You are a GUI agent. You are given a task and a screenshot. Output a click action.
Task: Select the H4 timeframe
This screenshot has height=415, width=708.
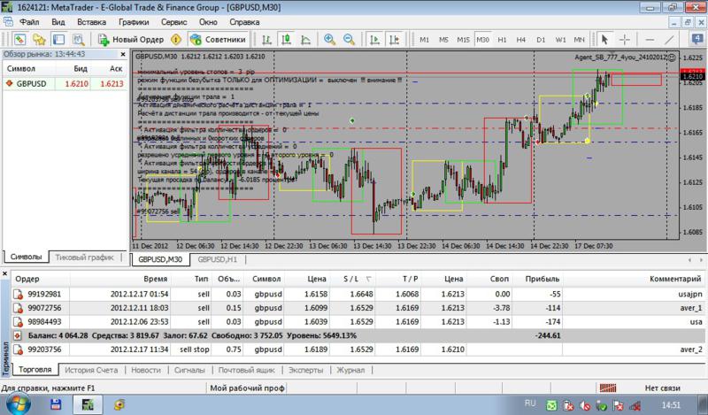(x=521, y=40)
